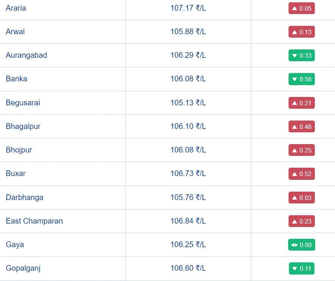Open the Darbhanga link
This screenshot has width=335, height=281.
coord(24,197)
